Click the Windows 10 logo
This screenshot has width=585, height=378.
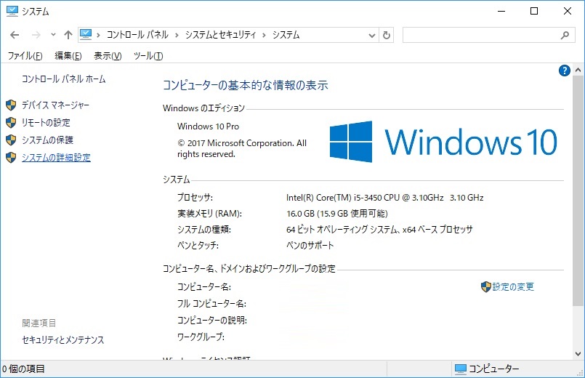point(443,142)
